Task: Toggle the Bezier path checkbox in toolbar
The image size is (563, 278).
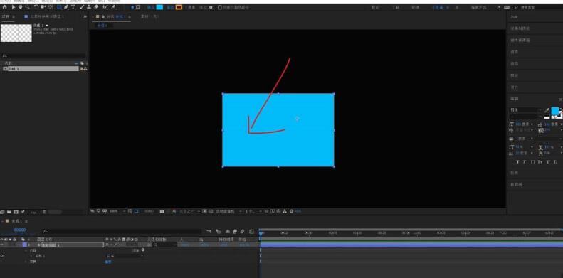Action: coord(220,7)
